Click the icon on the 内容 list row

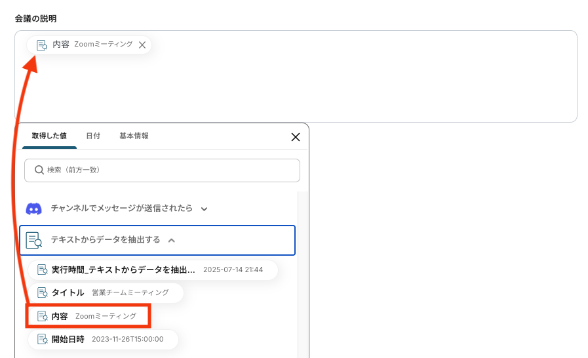point(43,316)
